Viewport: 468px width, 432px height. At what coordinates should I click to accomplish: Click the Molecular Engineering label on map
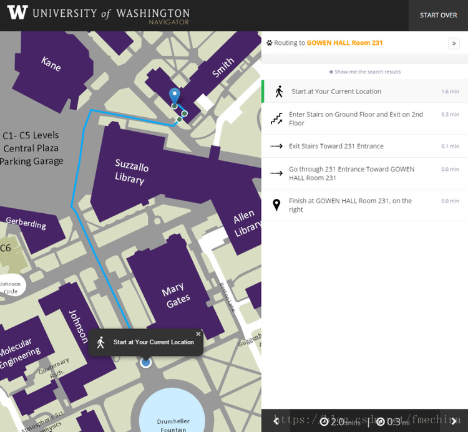pyautogui.click(x=19, y=353)
